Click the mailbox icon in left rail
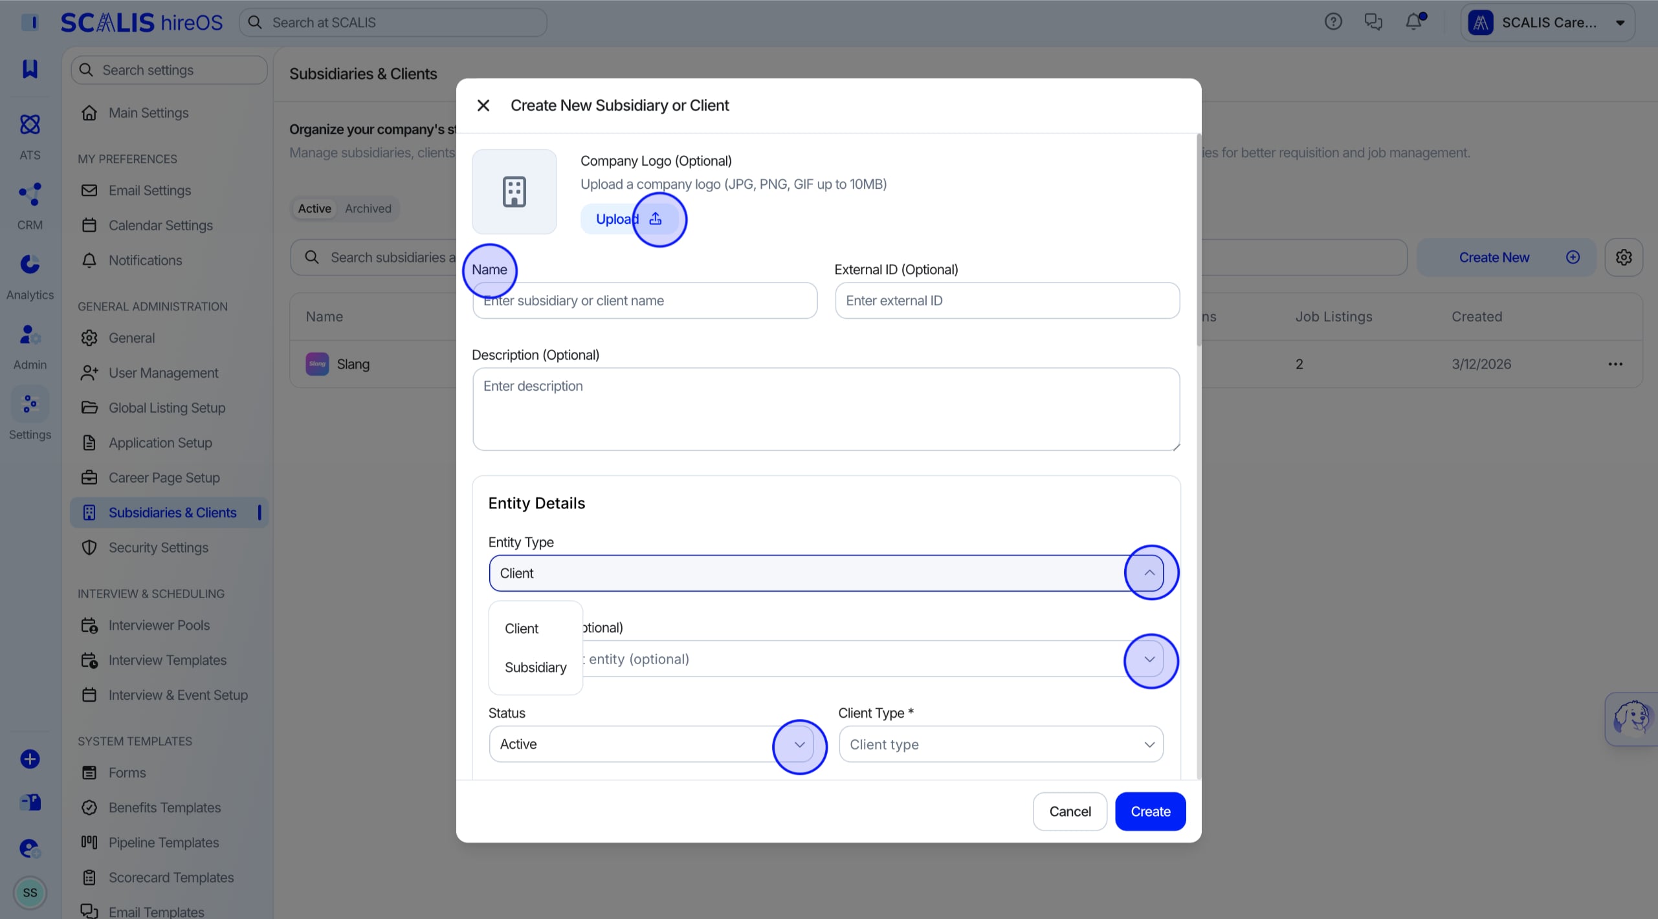 click(x=30, y=803)
